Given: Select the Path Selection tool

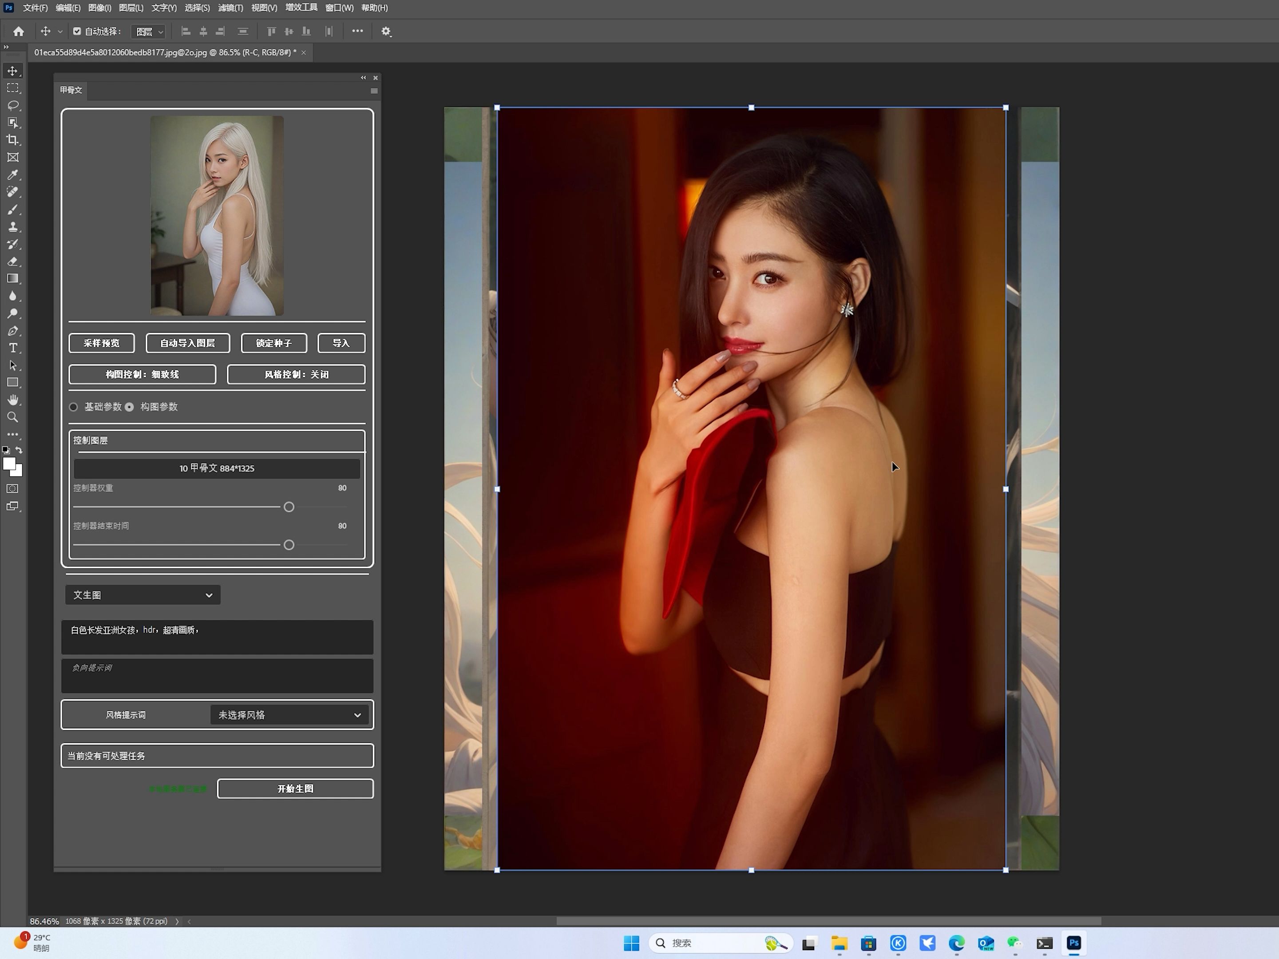Looking at the screenshot, I should (x=13, y=365).
